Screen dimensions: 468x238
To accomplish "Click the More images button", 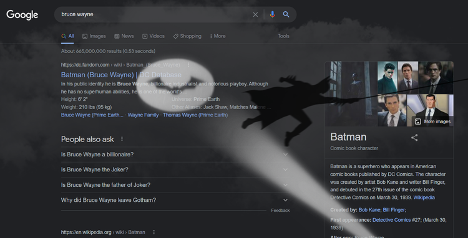I will tap(433, 121).
